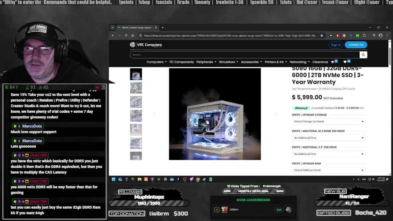
Task: Go to browser Home icon
Action: (x=133, y=35)
